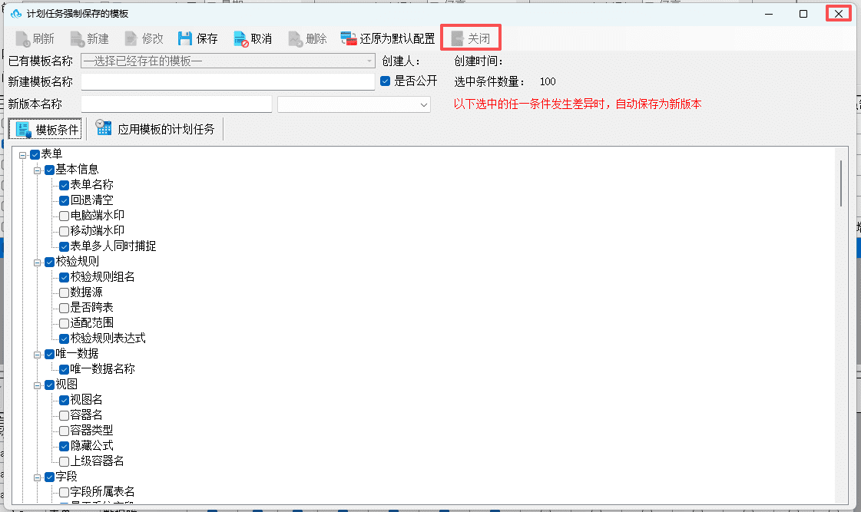The image size is (861, 512).
Task: Click the 新建模板名称 input field
Action: tap(228, 82)
